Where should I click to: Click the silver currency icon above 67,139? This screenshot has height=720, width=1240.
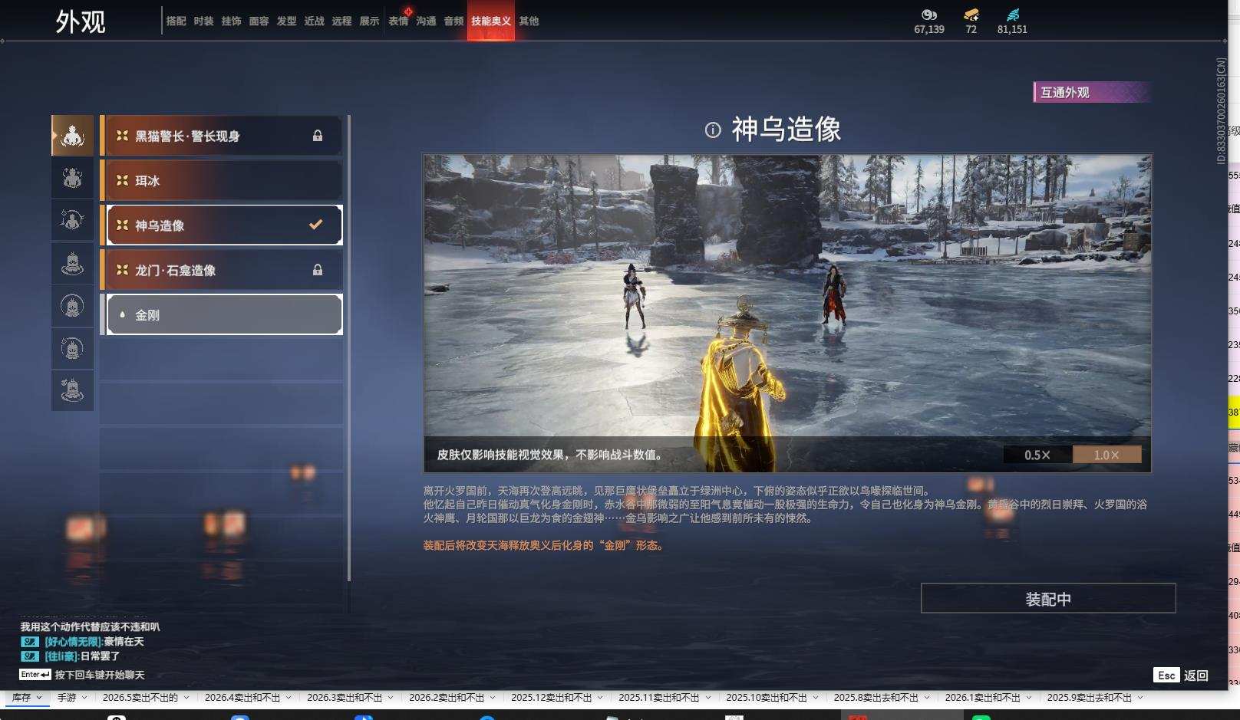pos(929,15)
